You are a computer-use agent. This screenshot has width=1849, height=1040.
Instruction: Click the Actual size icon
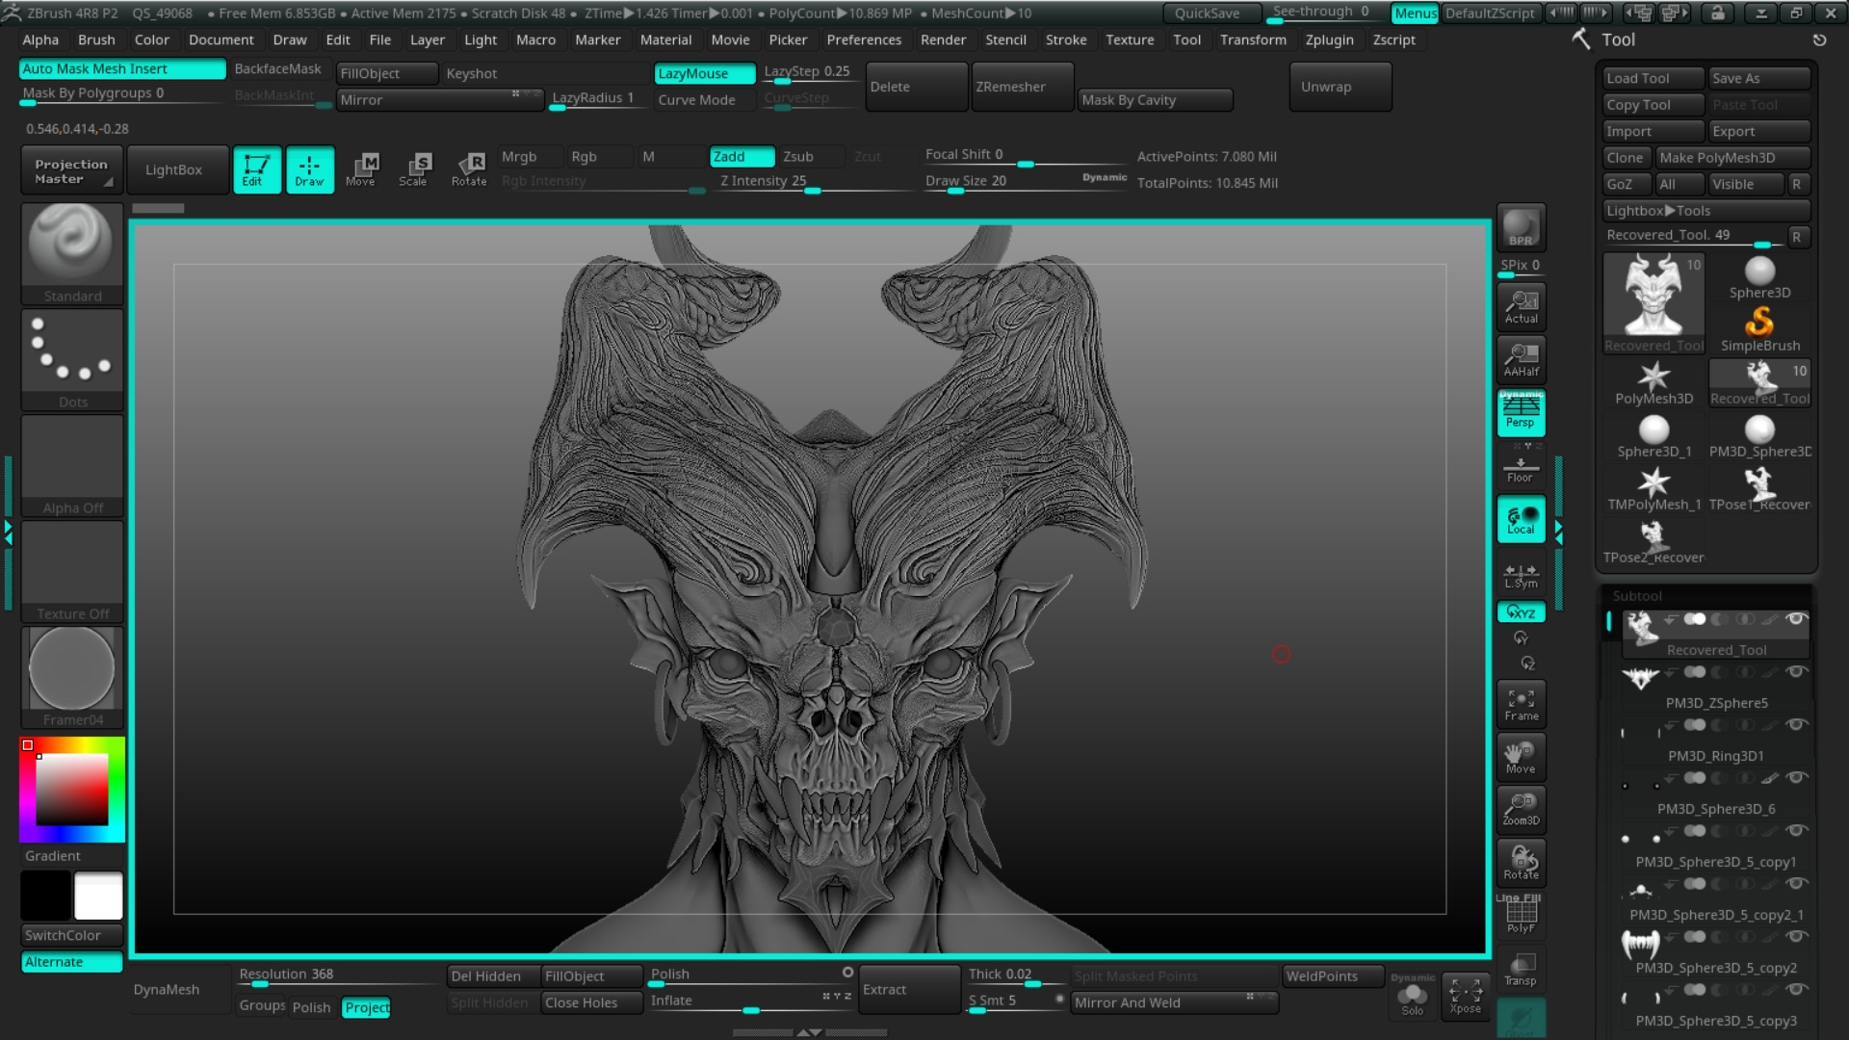1521,307
